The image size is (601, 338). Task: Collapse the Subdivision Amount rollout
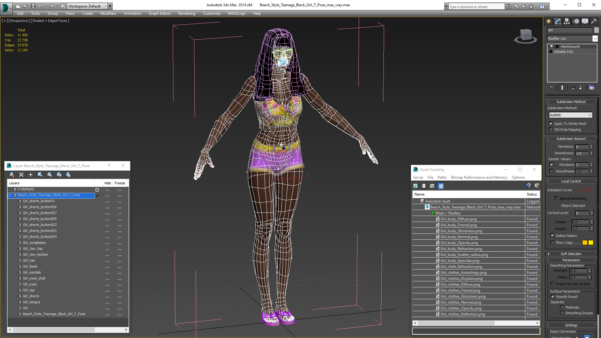tap(571, 139)
